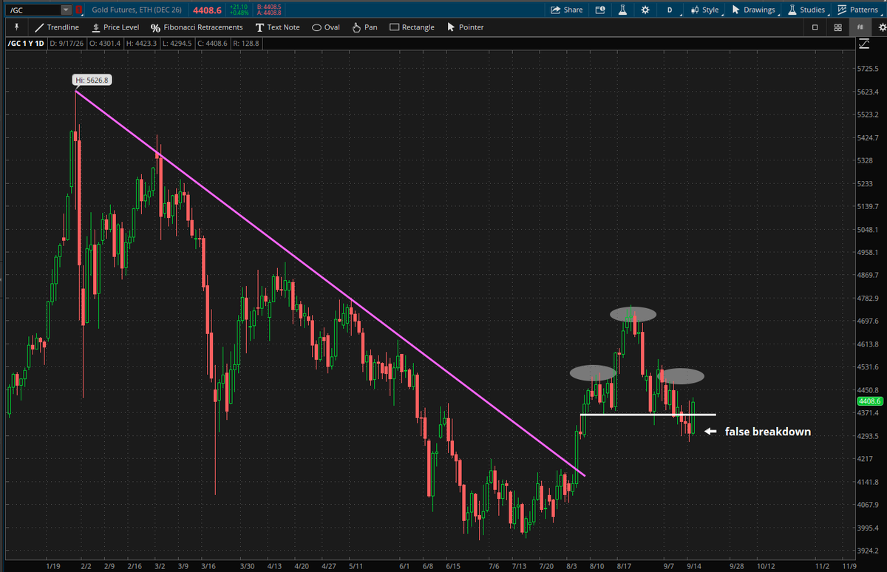The height and width of the screenshot is (572, 887).
Task: Select the Pointer tool
Action: pyautogui.click(x=465, y=27)
